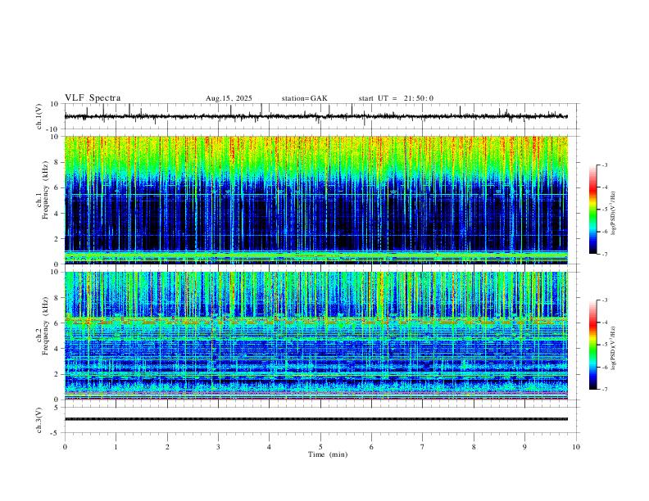Click the 'Time (min)' axis title

328,454
